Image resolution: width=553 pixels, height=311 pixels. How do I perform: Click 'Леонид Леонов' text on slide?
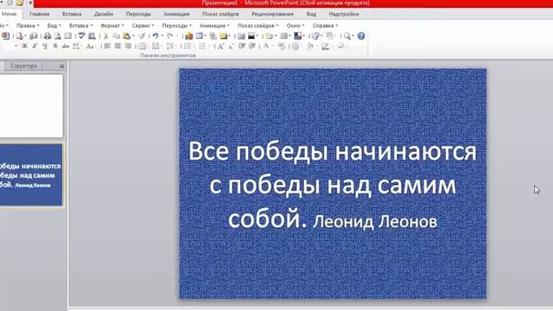[x=375, y=222]
